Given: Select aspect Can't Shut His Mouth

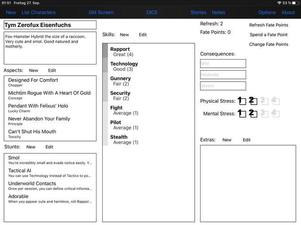Looking at the screenshot, I should click(x=50, y=134).
